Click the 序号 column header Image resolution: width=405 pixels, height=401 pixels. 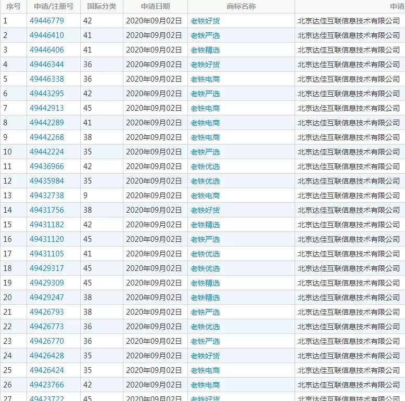point(14,6)
